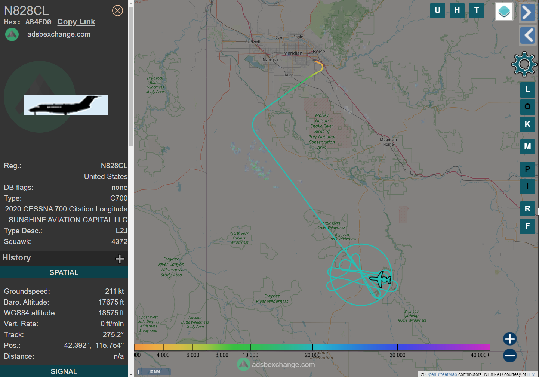Click the right chevron arrow button
Viewport: 539px width, 377px height.
[x=527, y=12]
